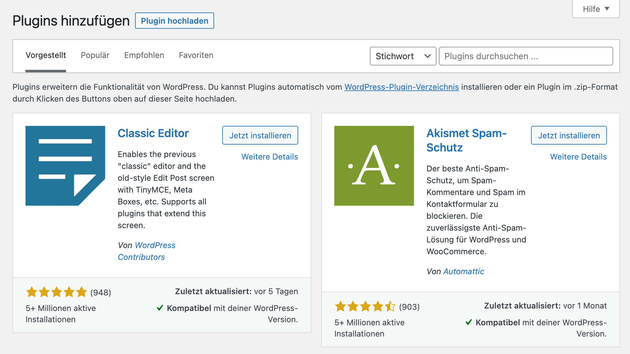This screenshot has width=630, height=354.
Task: Click the Akismet compatibility checkmark
Action: pyautogui.click(x=469, y=322)
